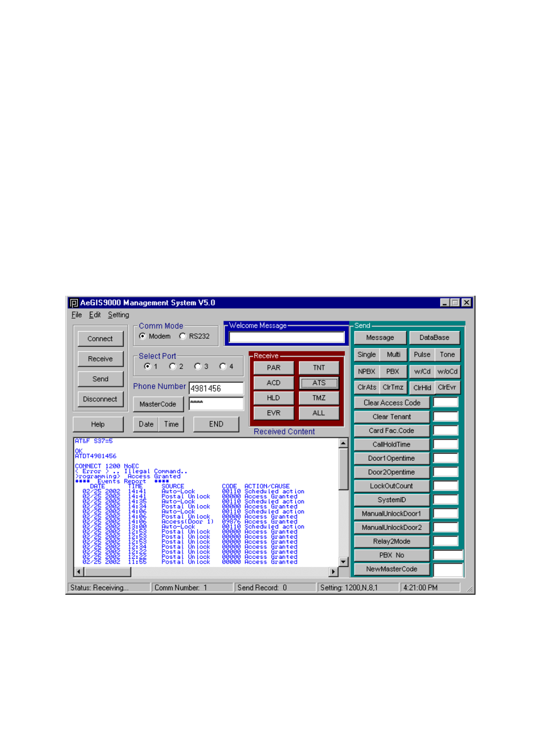The image size is (549, 745).
Task: Click the ClrEvr button
Action: click(x=447, y=388)
